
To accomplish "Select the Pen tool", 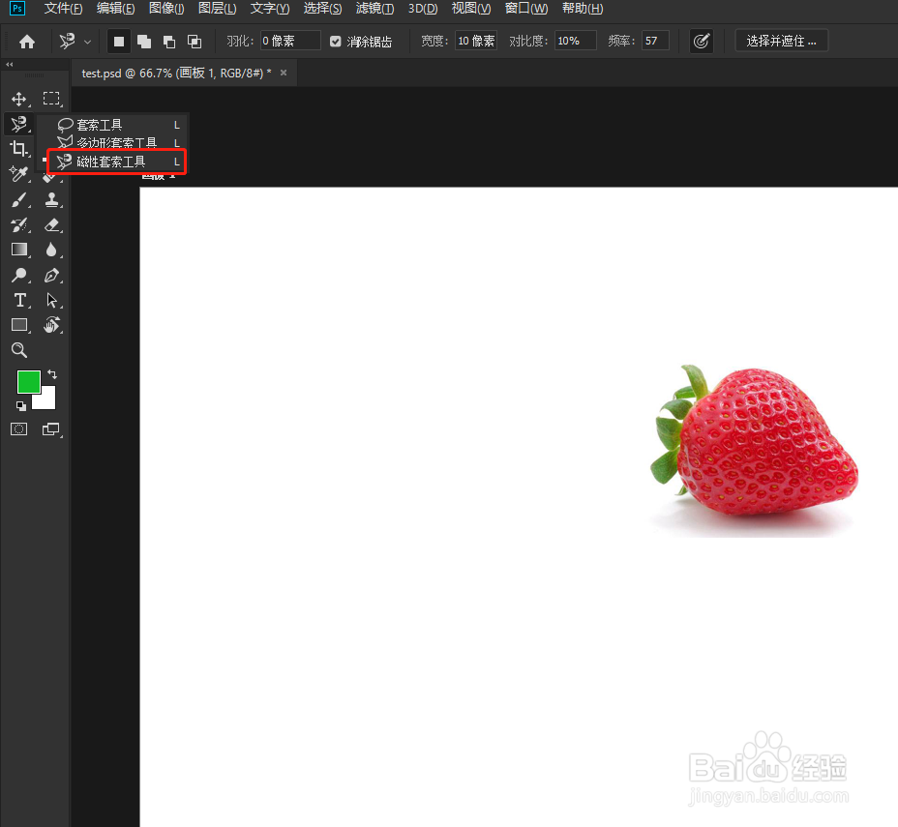I will (51, 276).
